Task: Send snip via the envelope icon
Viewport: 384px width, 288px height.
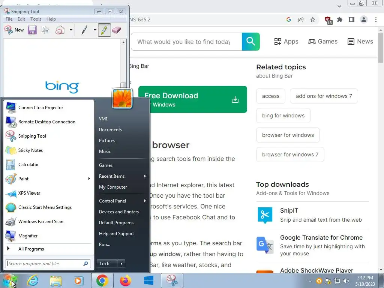Action: [60, 30]
